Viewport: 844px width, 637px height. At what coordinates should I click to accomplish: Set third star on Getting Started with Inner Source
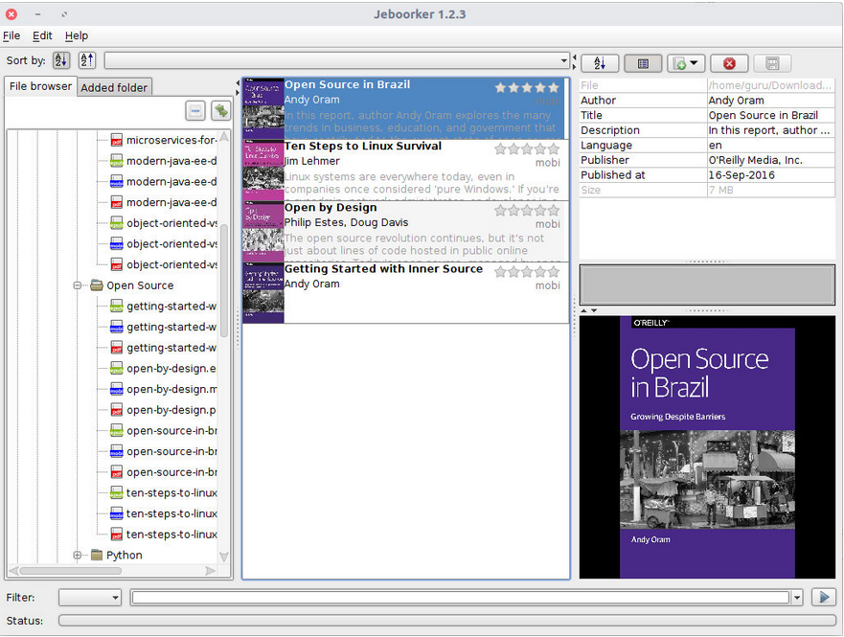coord(527,272)
